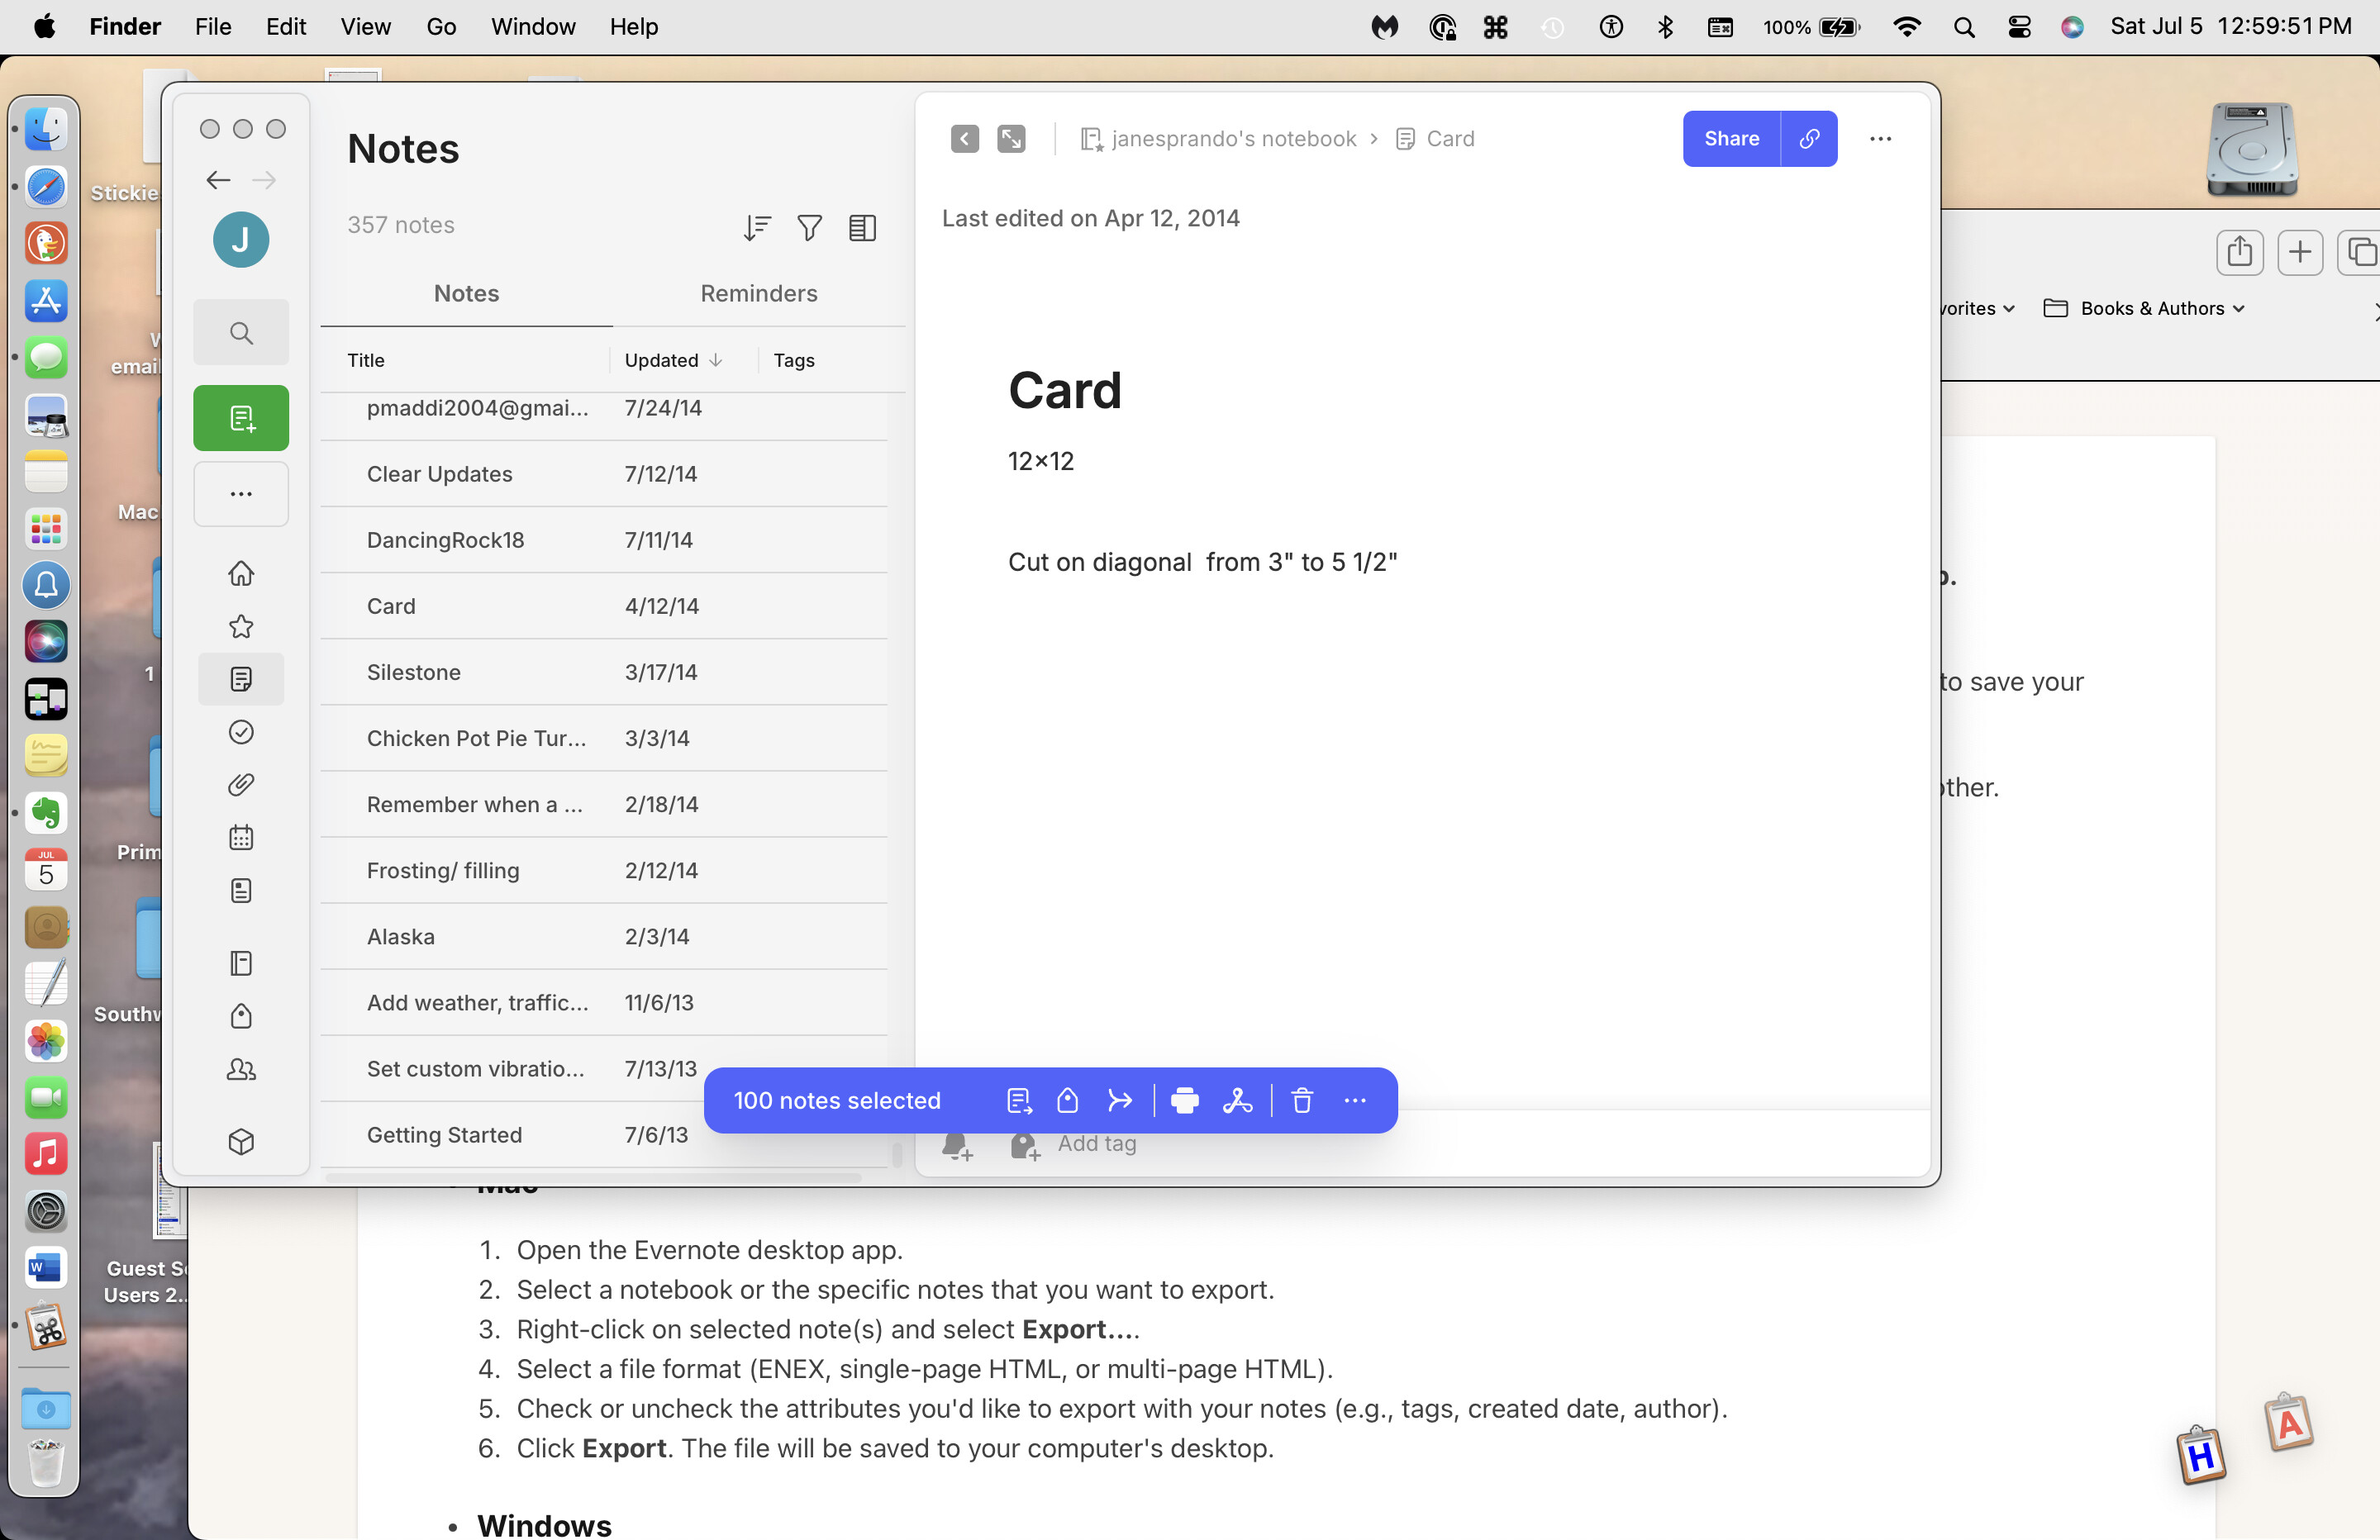The height and width of the screenshot is (1540, 2380).
Task: Click the green new note button
Action: [241, 418]
